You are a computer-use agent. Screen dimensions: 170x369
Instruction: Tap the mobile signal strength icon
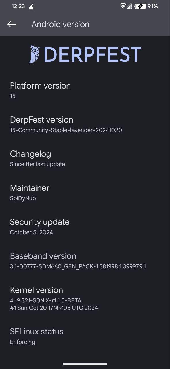pyautogui.click(x=130, y=6)
